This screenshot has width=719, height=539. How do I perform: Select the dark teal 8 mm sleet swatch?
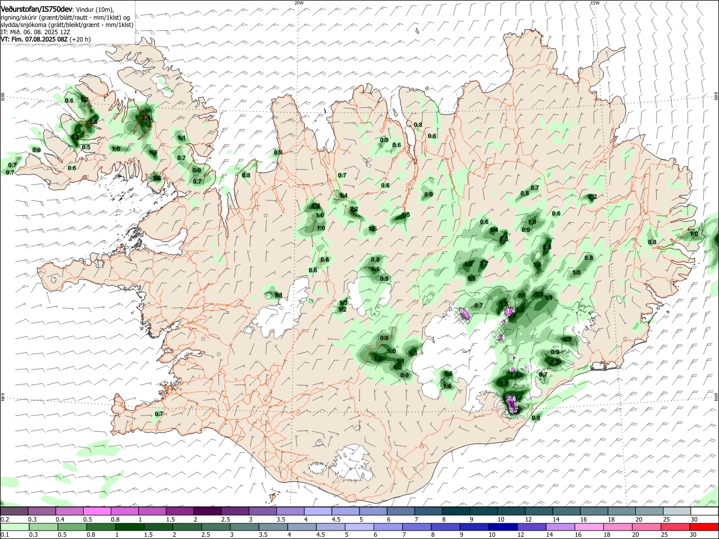[456, 511]
